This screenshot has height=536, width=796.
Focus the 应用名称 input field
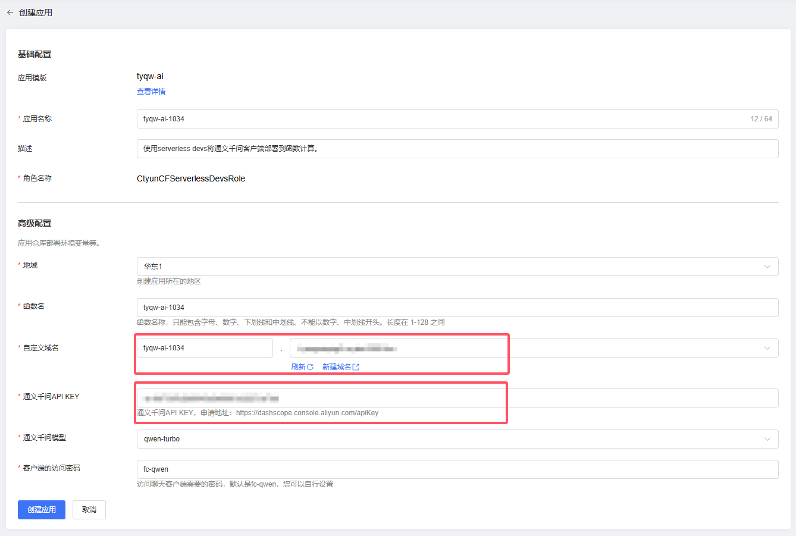pyautogui.click(x=457, y=119)
